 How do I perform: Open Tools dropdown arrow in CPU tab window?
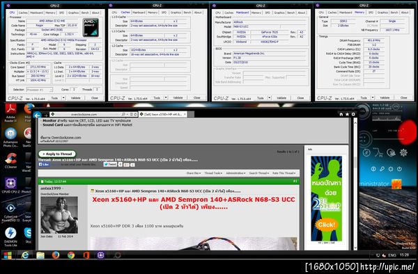click(63, 98)
